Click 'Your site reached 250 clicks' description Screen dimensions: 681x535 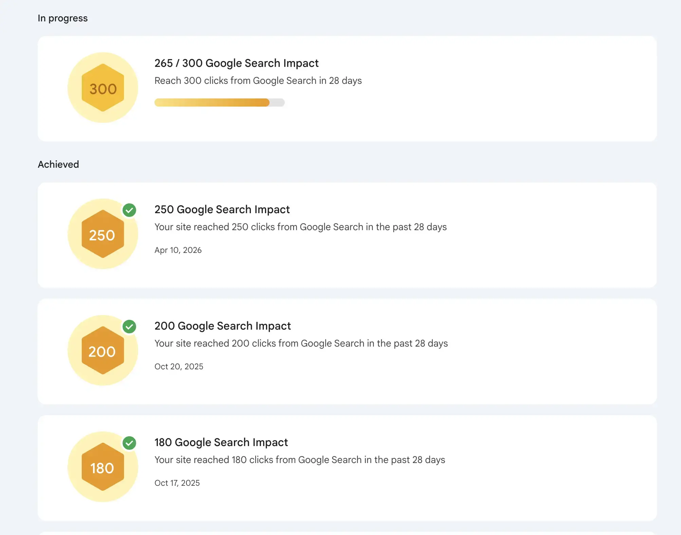[x=300, y=227]
